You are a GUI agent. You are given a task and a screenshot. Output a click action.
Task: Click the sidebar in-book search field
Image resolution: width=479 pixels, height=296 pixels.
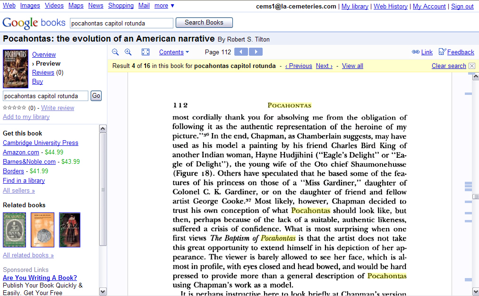click(45, 96)
